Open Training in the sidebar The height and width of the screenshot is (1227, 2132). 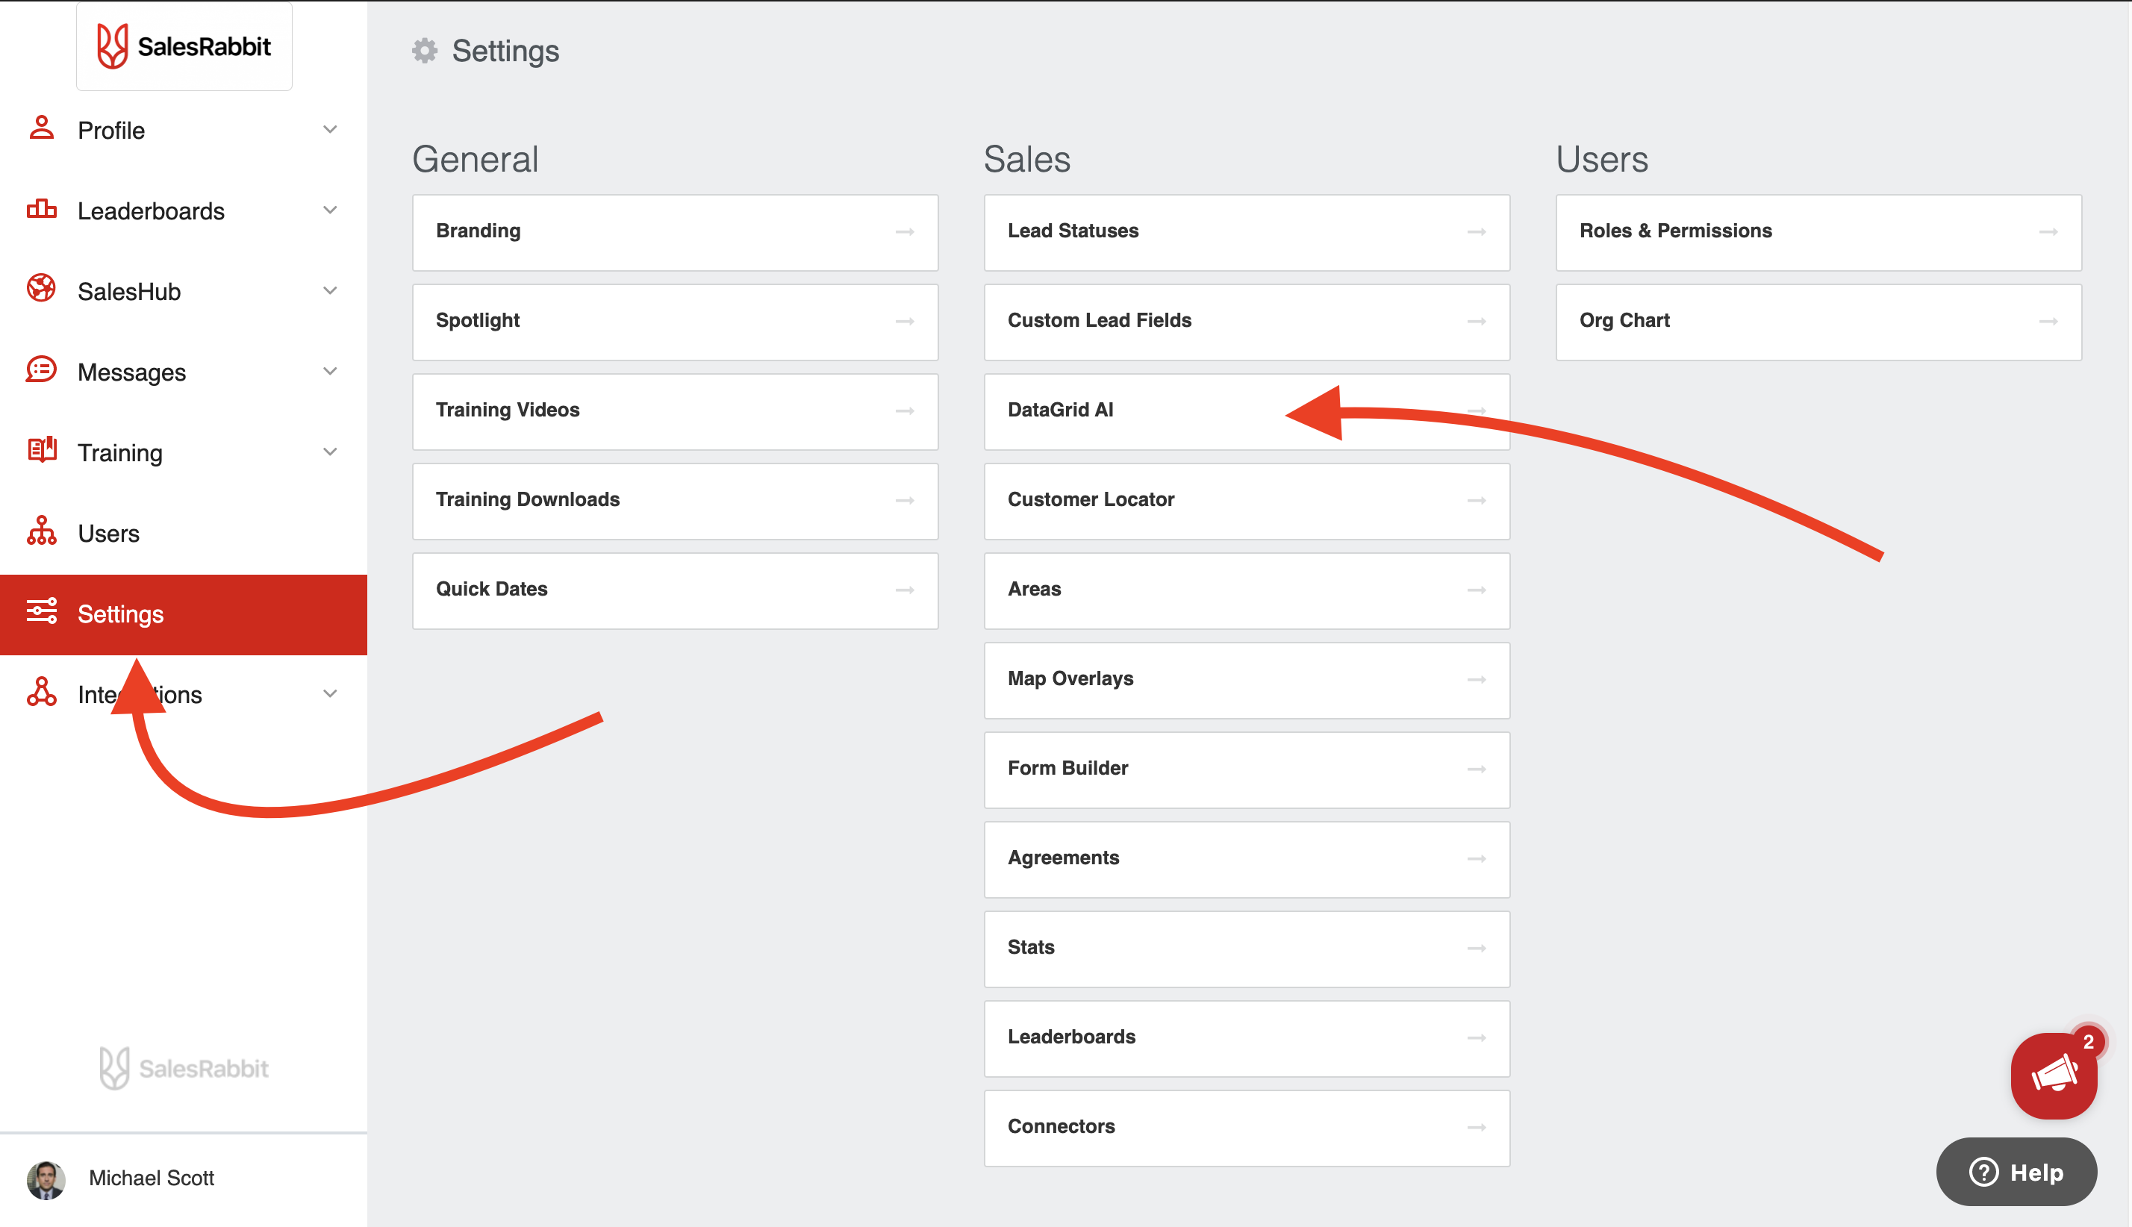pyautogui.click(x=184, y=452)
